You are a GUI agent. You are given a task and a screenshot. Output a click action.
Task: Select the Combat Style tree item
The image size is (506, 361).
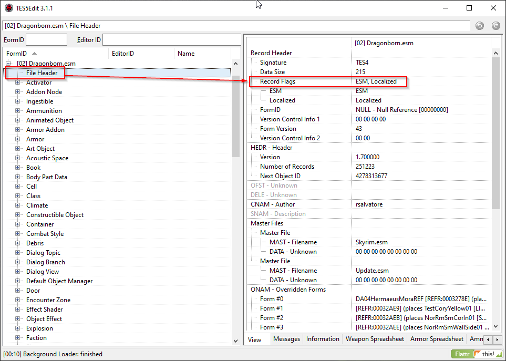click(x=45, y=233)
